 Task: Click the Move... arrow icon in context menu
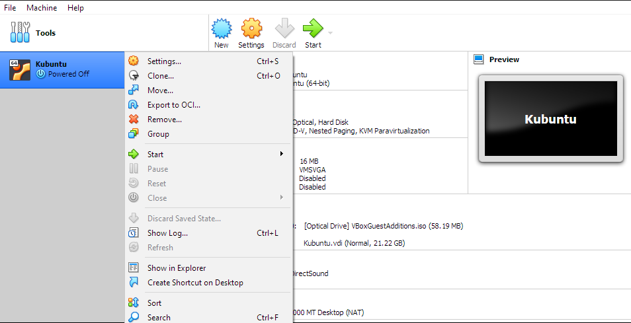point(133,90)
